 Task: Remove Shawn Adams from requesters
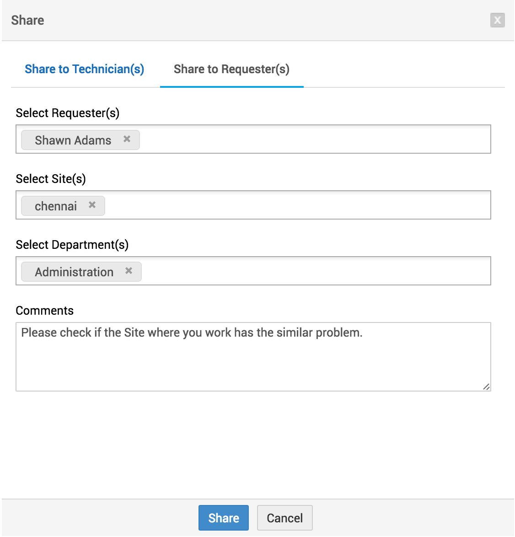127,139
